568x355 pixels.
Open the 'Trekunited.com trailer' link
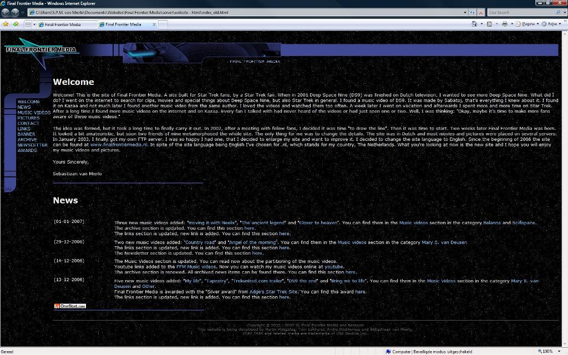click(257, 281)
